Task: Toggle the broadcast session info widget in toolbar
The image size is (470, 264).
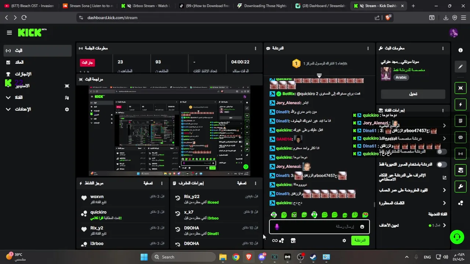Action: [x=460, y=154]
